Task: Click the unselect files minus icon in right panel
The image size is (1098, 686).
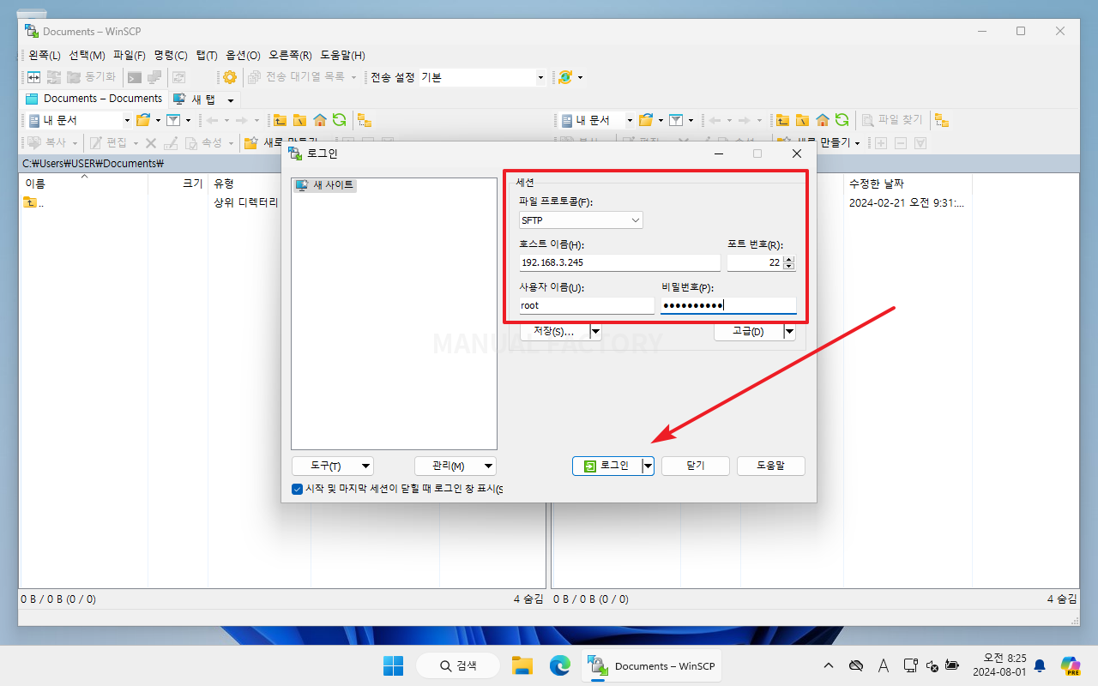Action: [901, 142]
